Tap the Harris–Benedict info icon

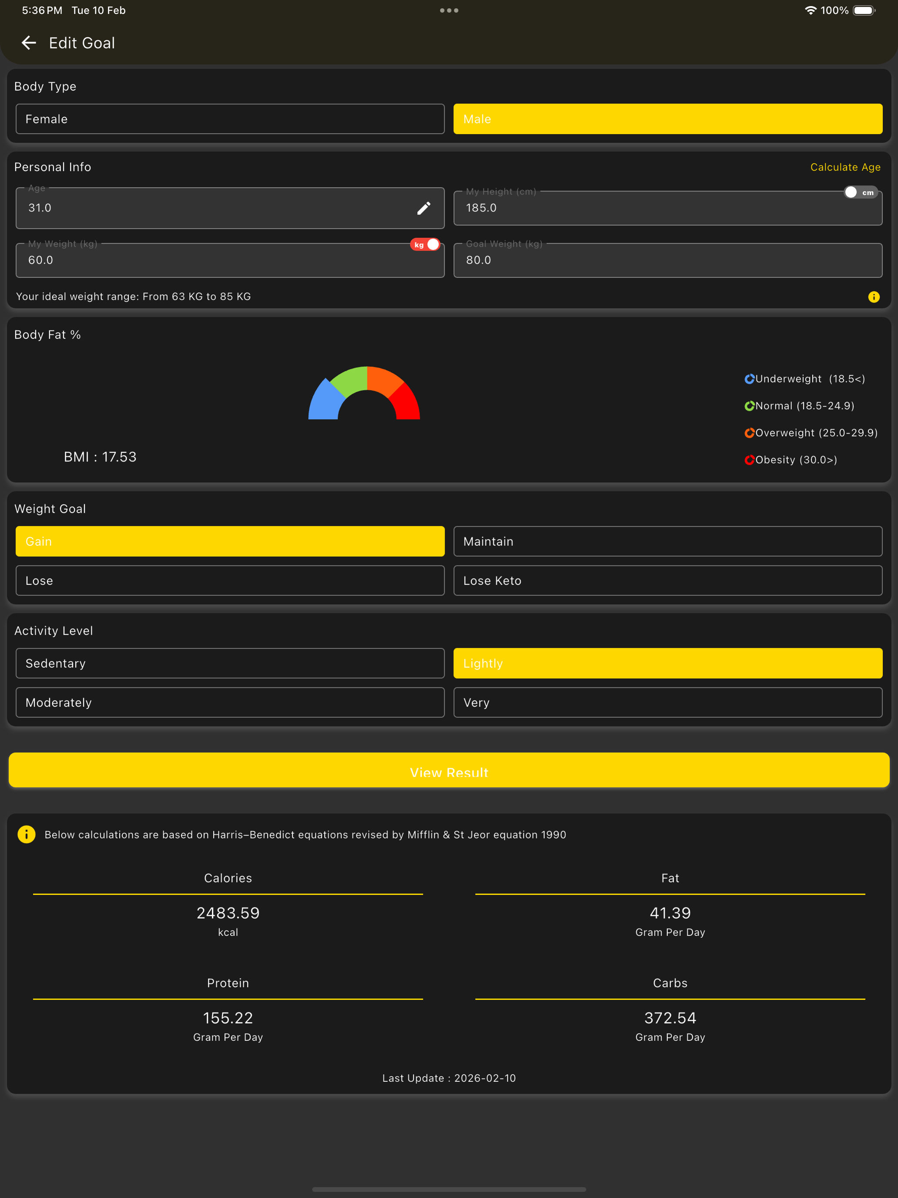27,834
